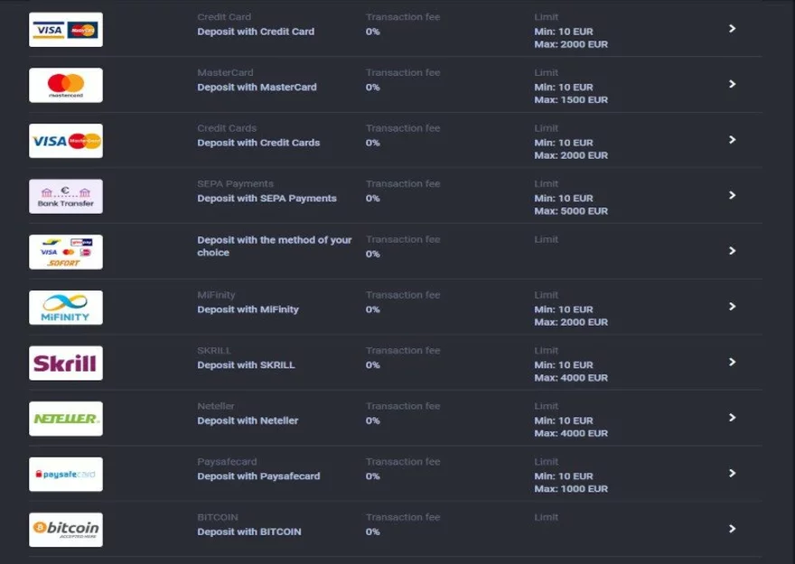Open the Paysafecard row chevron
The height and width of the screenshot is (564, 795).
click(732, 473)
